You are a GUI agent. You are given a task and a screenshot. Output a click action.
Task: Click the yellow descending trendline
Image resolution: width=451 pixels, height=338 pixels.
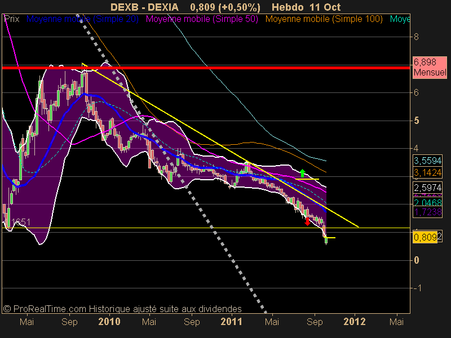click(x=220, y=145)
